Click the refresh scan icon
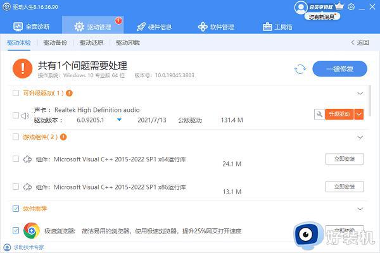The height and width of the screenshot is (253, 380). coord(300,69)
